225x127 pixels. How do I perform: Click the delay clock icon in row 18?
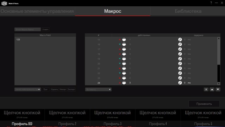[x=180, y=54]
